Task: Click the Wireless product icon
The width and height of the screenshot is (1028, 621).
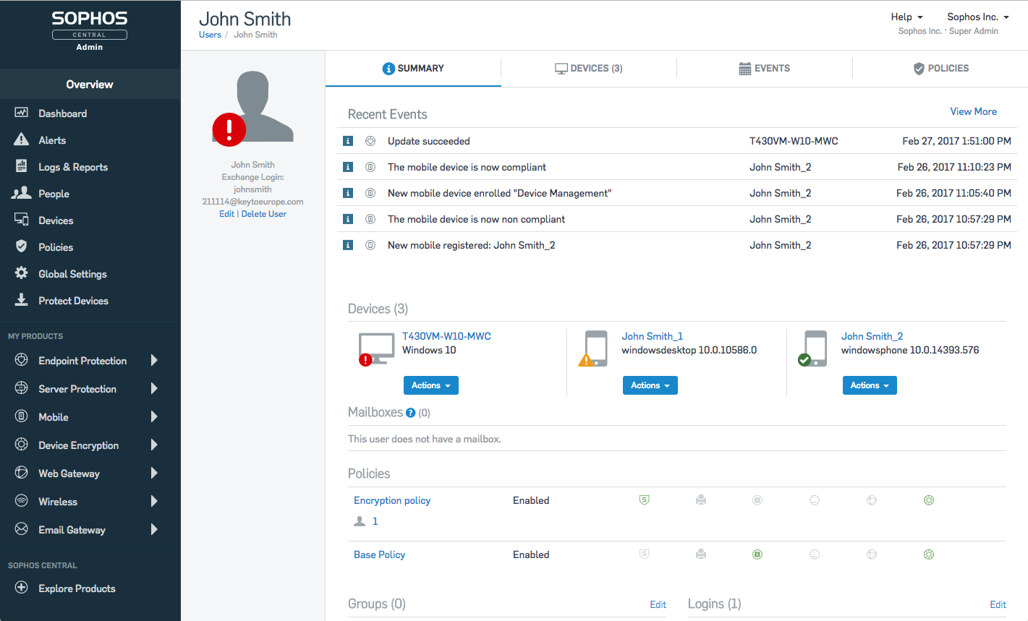Action: pyautogui.click(x=22, y=501)
